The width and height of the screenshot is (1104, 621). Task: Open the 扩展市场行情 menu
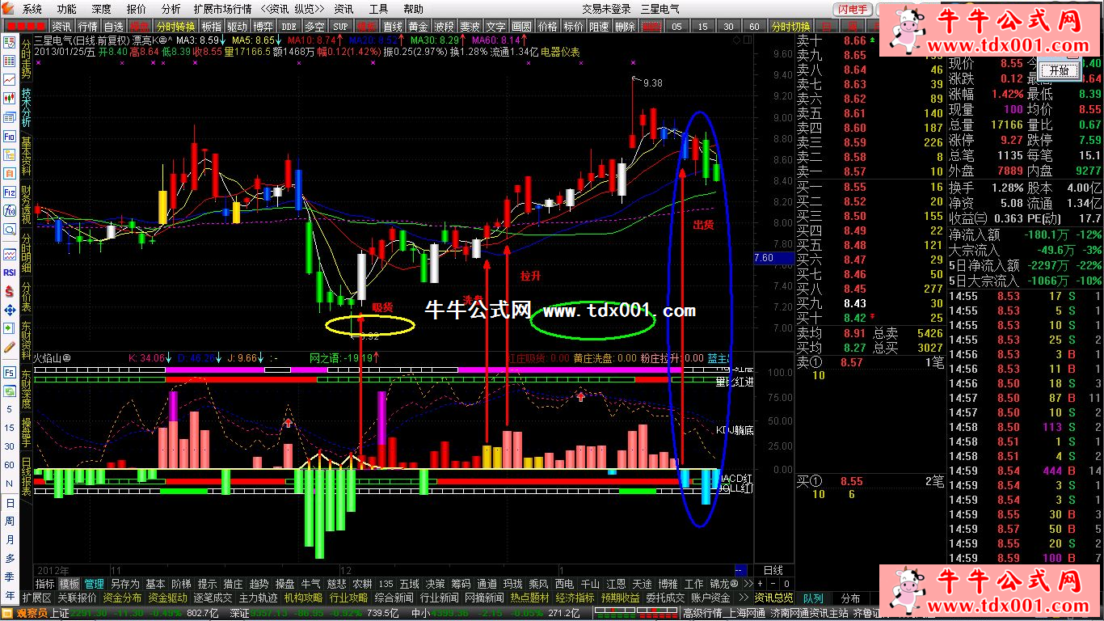222,9
